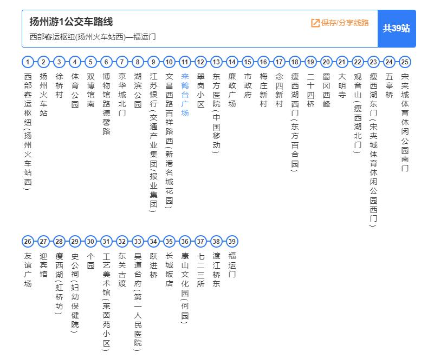Select stop number 34 circle marker
The height and width of the screenshot is (359, 421).
pyautogui.click(x=153, y=241)
